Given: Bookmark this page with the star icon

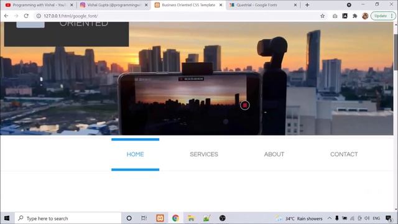Looking at the screenshot, I should (322, 16).
